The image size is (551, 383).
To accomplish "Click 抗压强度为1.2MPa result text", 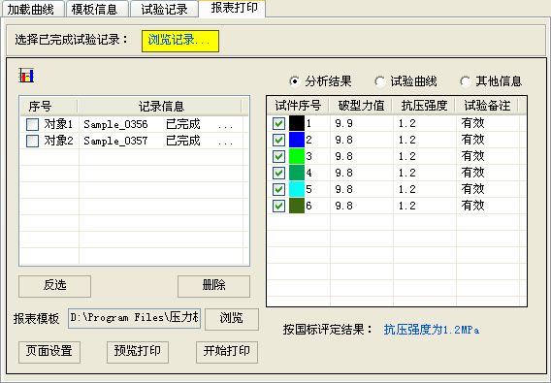I will coord(431,330).
